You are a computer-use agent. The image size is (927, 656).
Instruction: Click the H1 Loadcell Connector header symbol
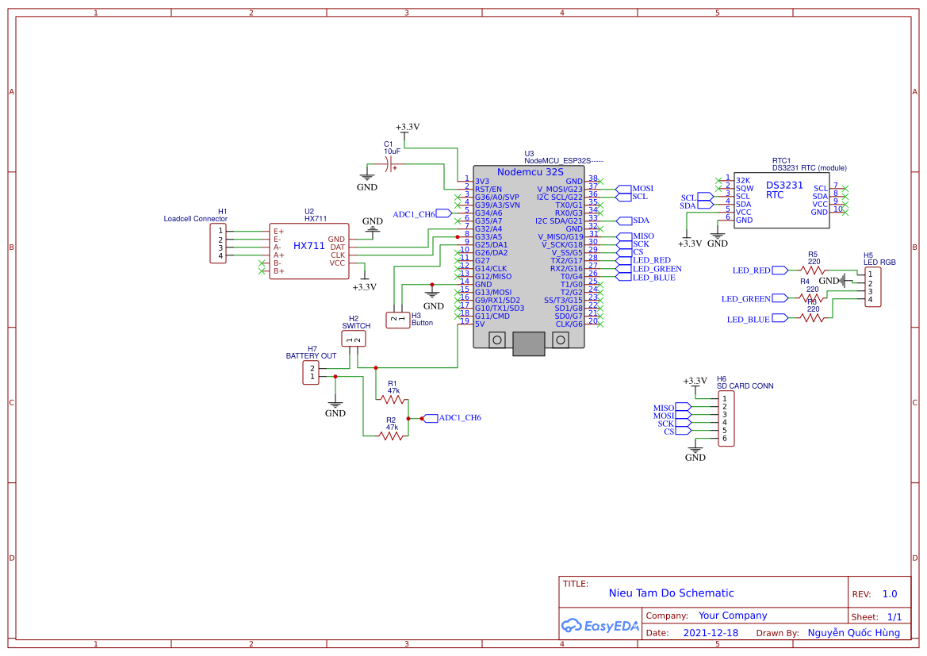pos(217,243)
